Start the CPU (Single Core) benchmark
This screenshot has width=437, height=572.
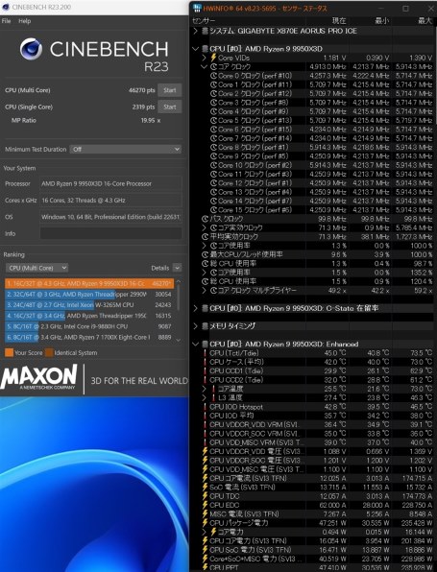pyautogui.click(x=170, y=107)
